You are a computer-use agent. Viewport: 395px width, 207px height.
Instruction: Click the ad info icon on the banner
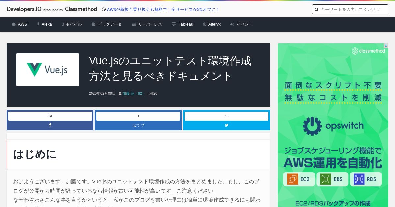coord(386,46)
